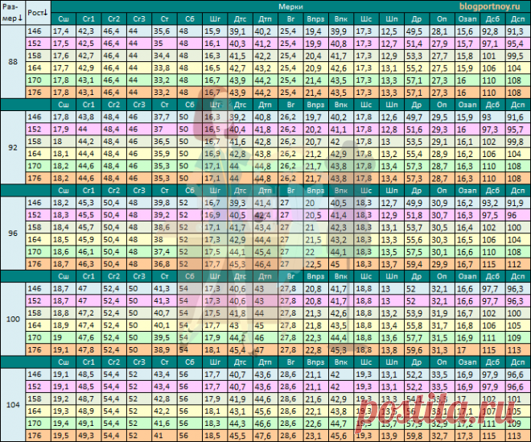Screen dimensions: 531x442
Task: Click Дсп value 91,3 in size 88 row 146
Action: click(518, 31)
